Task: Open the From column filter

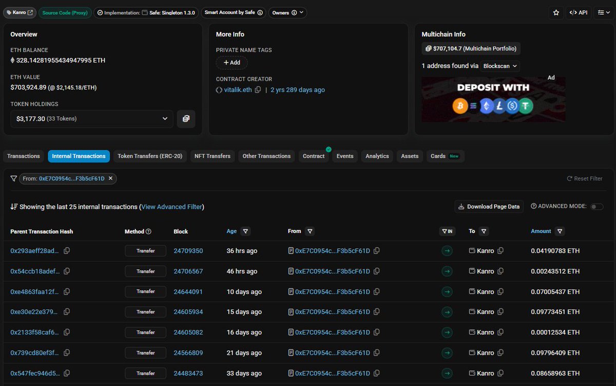Action: tap(310, 231)
